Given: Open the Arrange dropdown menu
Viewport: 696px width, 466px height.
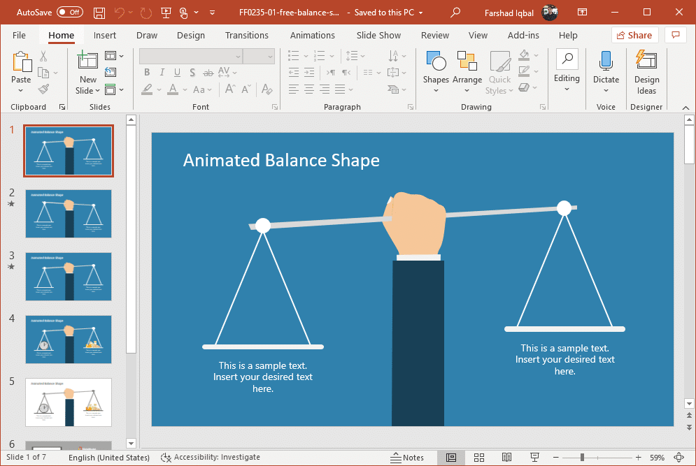Looking at the screenshot, I should (467, 71).
